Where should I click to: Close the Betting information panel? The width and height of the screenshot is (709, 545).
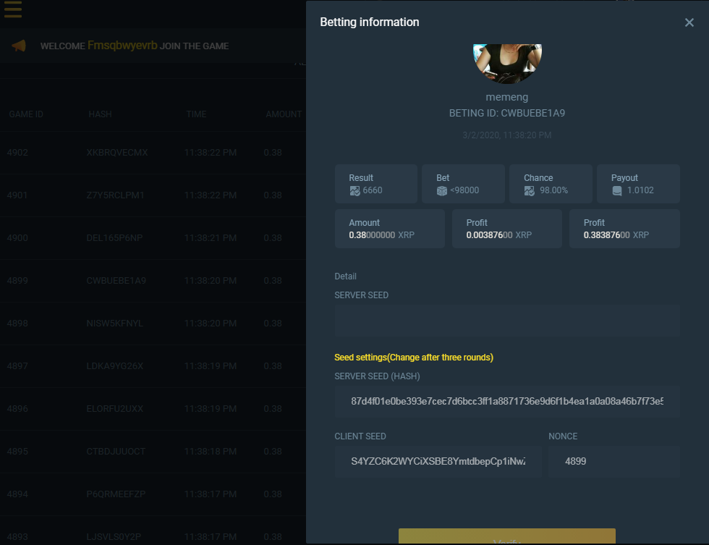[689, 22]
